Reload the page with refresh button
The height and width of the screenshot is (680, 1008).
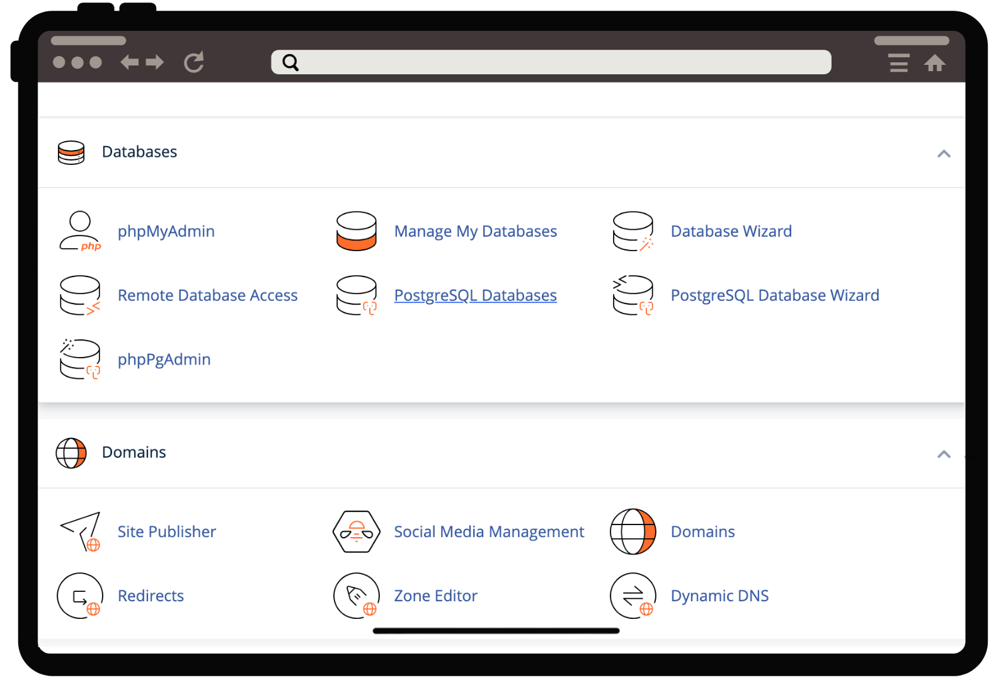point(194,62)
